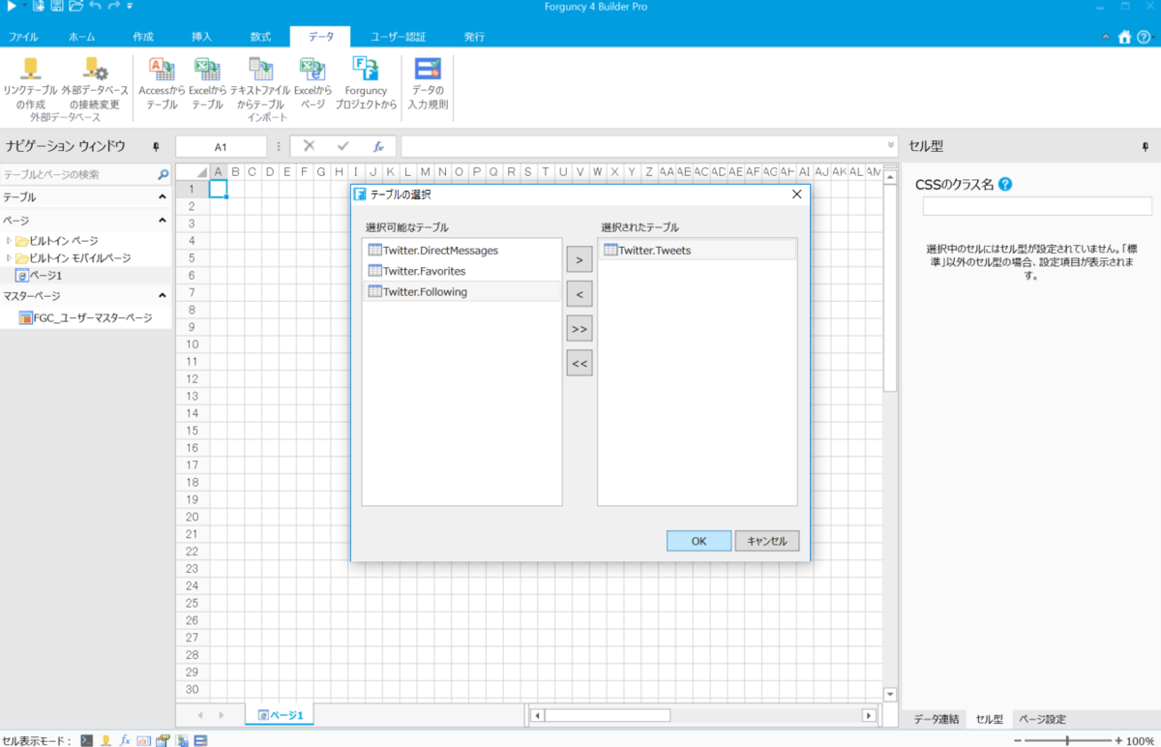Switch to the 発行 ribbon tab

(x=474, y=37)
